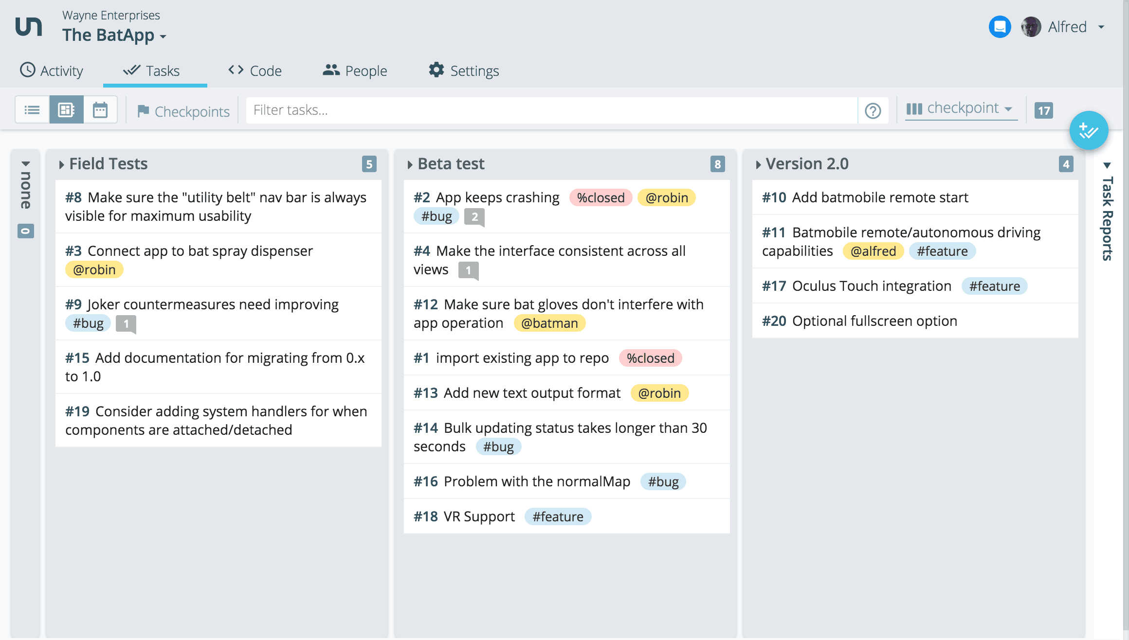This screenshot has height=640, width=1129.
Task: Click the Checkpoints button
Action: [183, 111]
